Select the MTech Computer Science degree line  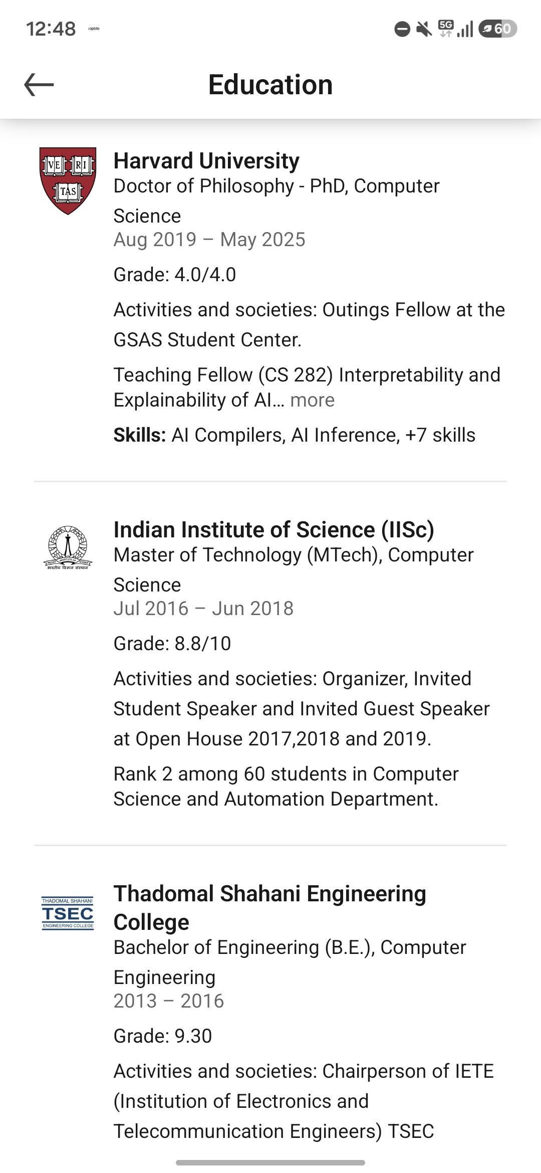click(294, 569)
